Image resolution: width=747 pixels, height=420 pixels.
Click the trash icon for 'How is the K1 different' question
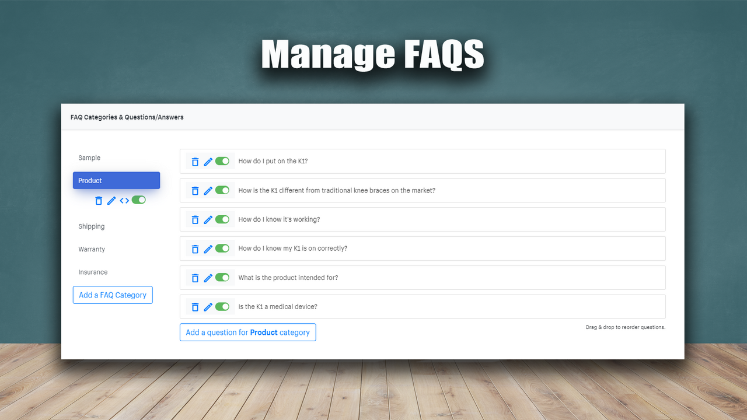click(195, 190)
